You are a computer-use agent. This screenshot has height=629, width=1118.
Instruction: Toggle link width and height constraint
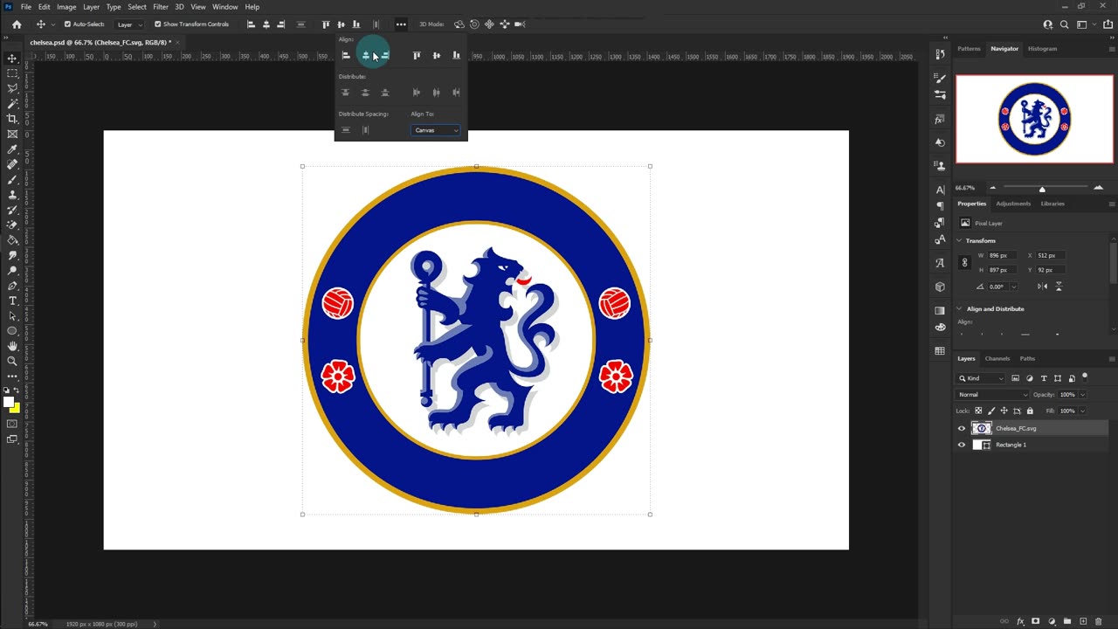(964, 262)
